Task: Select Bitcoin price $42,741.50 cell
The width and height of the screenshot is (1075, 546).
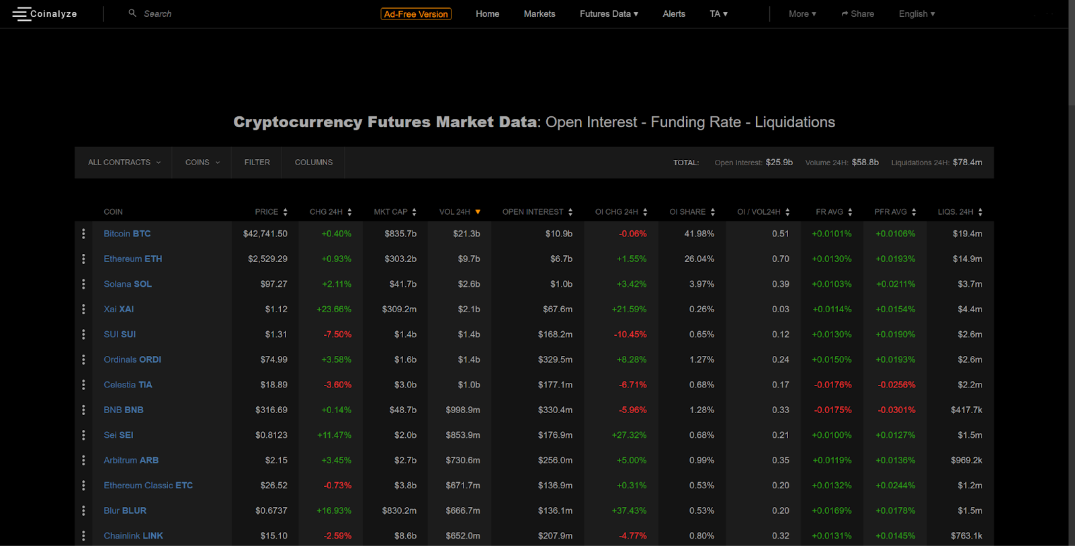Action: pyautogui.click(x=265, y=234)
